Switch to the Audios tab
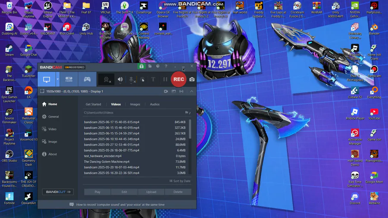Image resolution: width=388 pixels, height=218 pixels. tap(155, 104)
